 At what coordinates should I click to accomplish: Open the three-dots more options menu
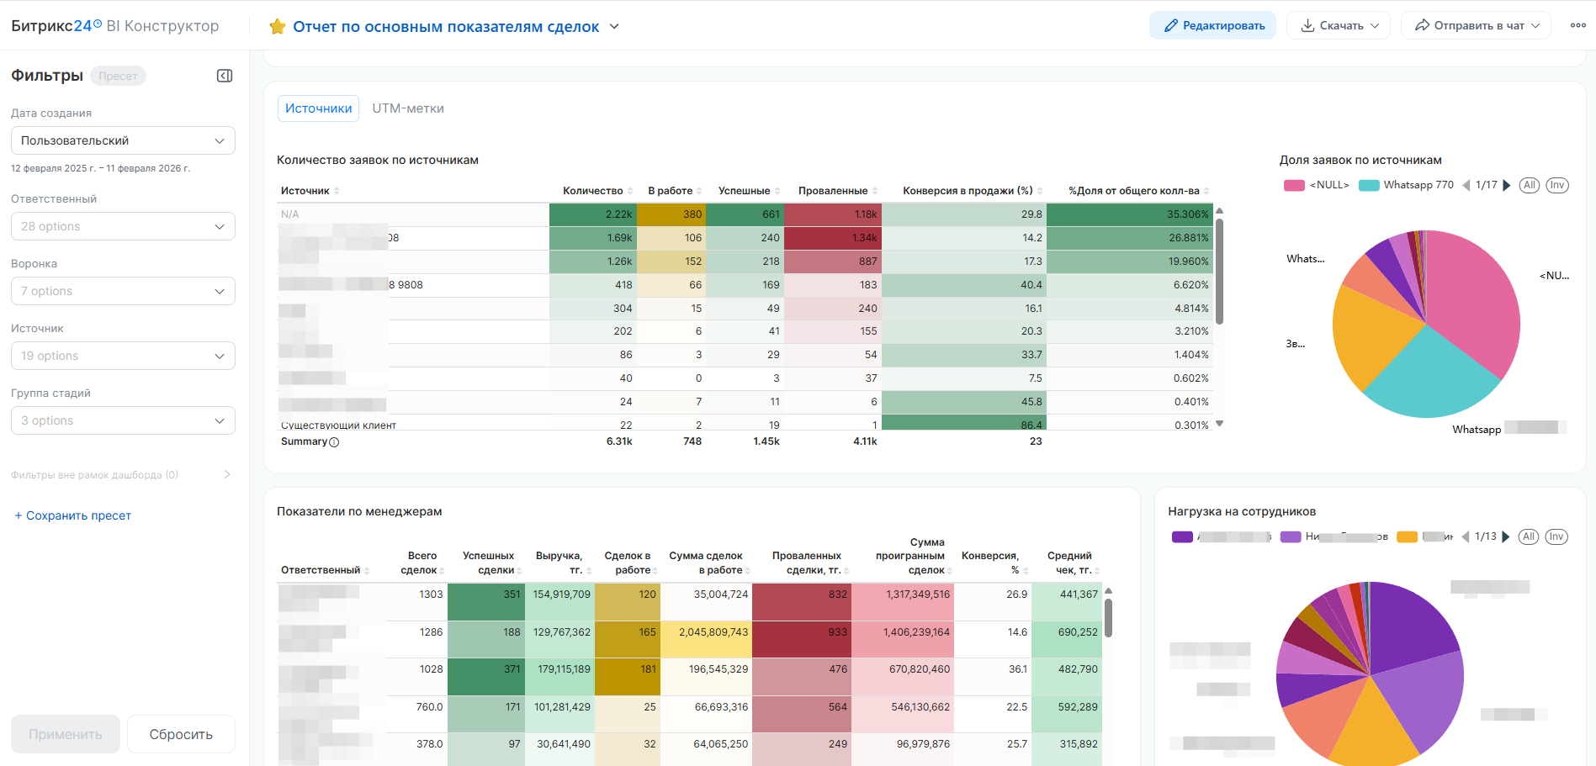click(1577, 25)
